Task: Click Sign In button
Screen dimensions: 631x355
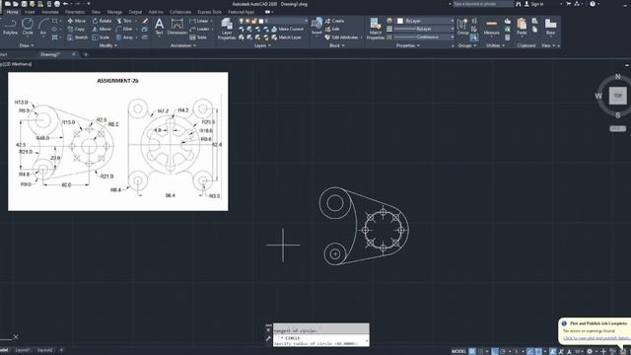Action: pos(533,4)
